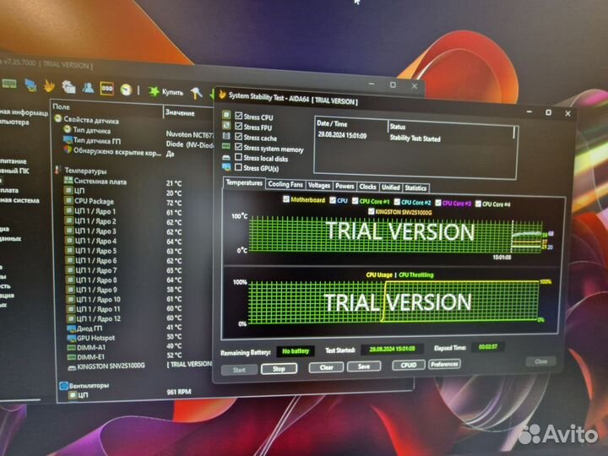Click the drive icon of KINGSTON SNV2S1000G row

[x=72, y=367]
